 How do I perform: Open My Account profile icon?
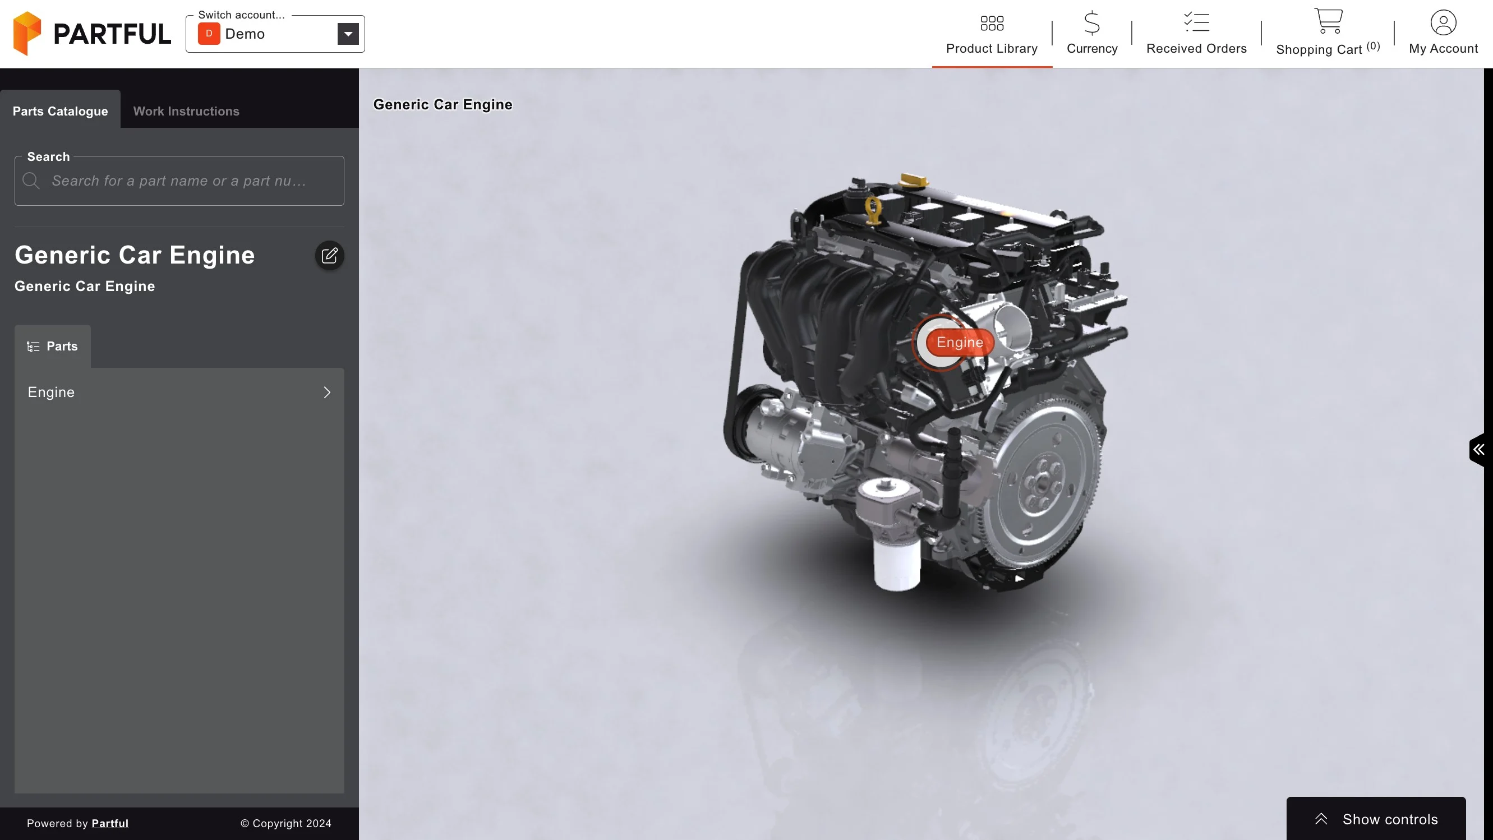(1443, 22)
